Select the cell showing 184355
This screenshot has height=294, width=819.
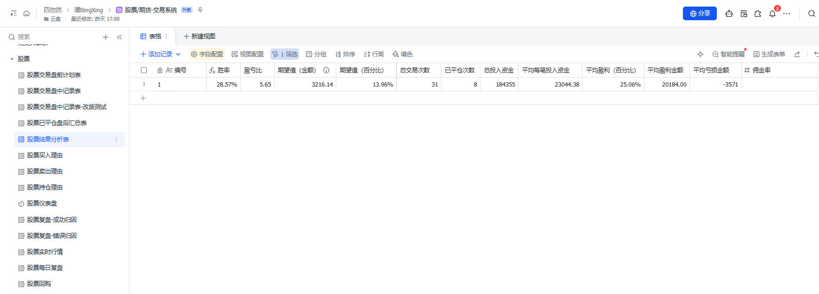[x=499, y=84]
